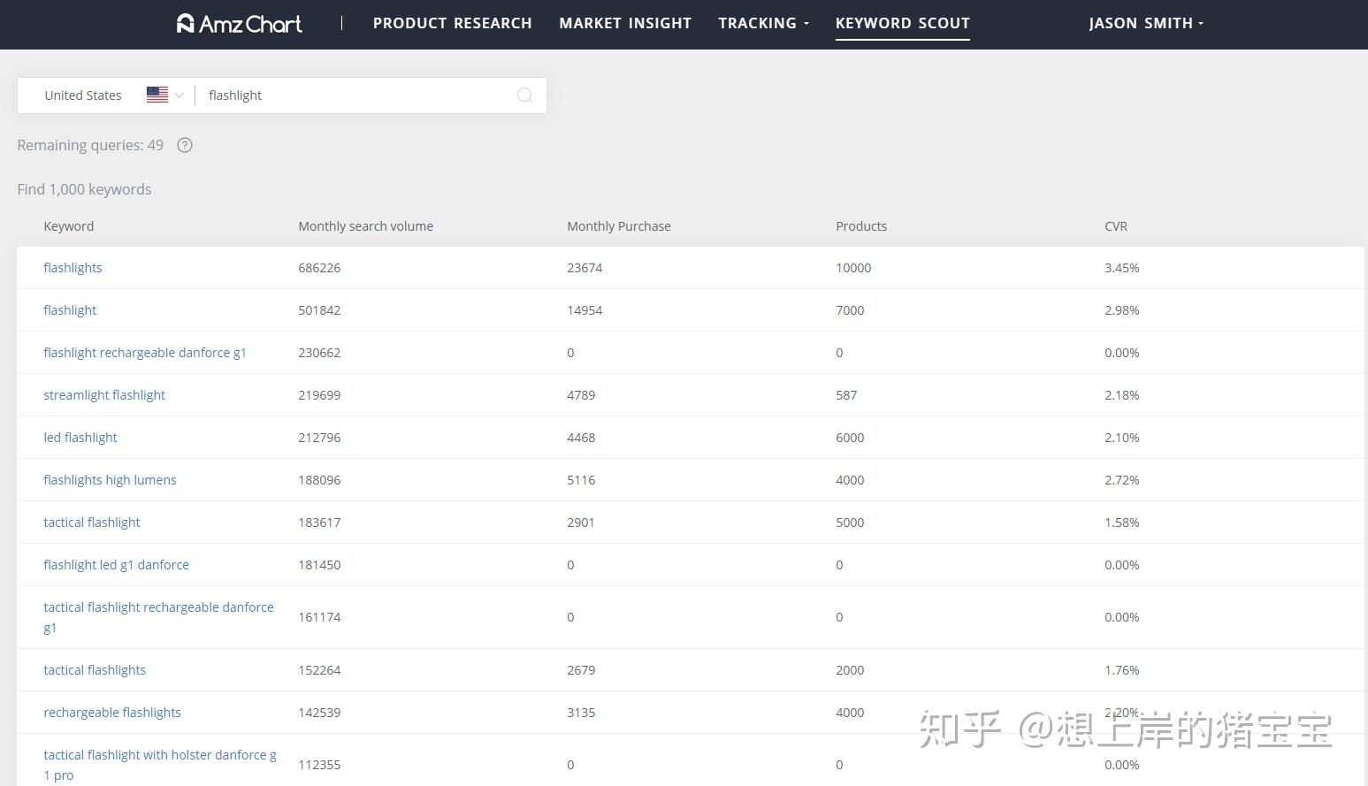Open the 'flashlights' keyword link
This screenshot has height=786, width=1368.
73,268
